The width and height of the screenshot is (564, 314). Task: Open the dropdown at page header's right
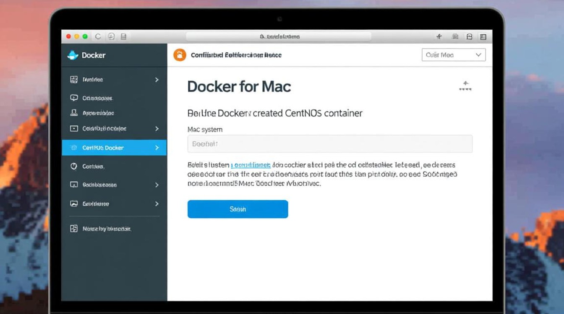pyautogui.click(x=454, y=55)
